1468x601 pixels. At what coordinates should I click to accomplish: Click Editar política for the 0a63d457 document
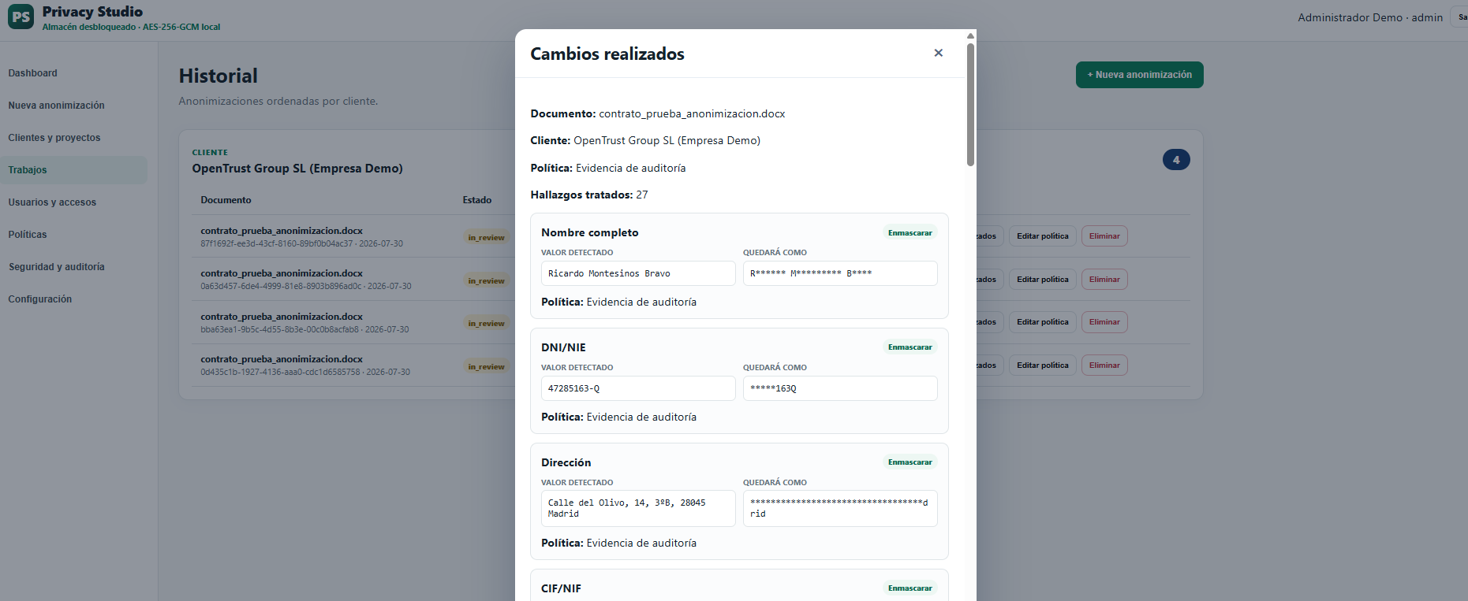click(1042, 280)
